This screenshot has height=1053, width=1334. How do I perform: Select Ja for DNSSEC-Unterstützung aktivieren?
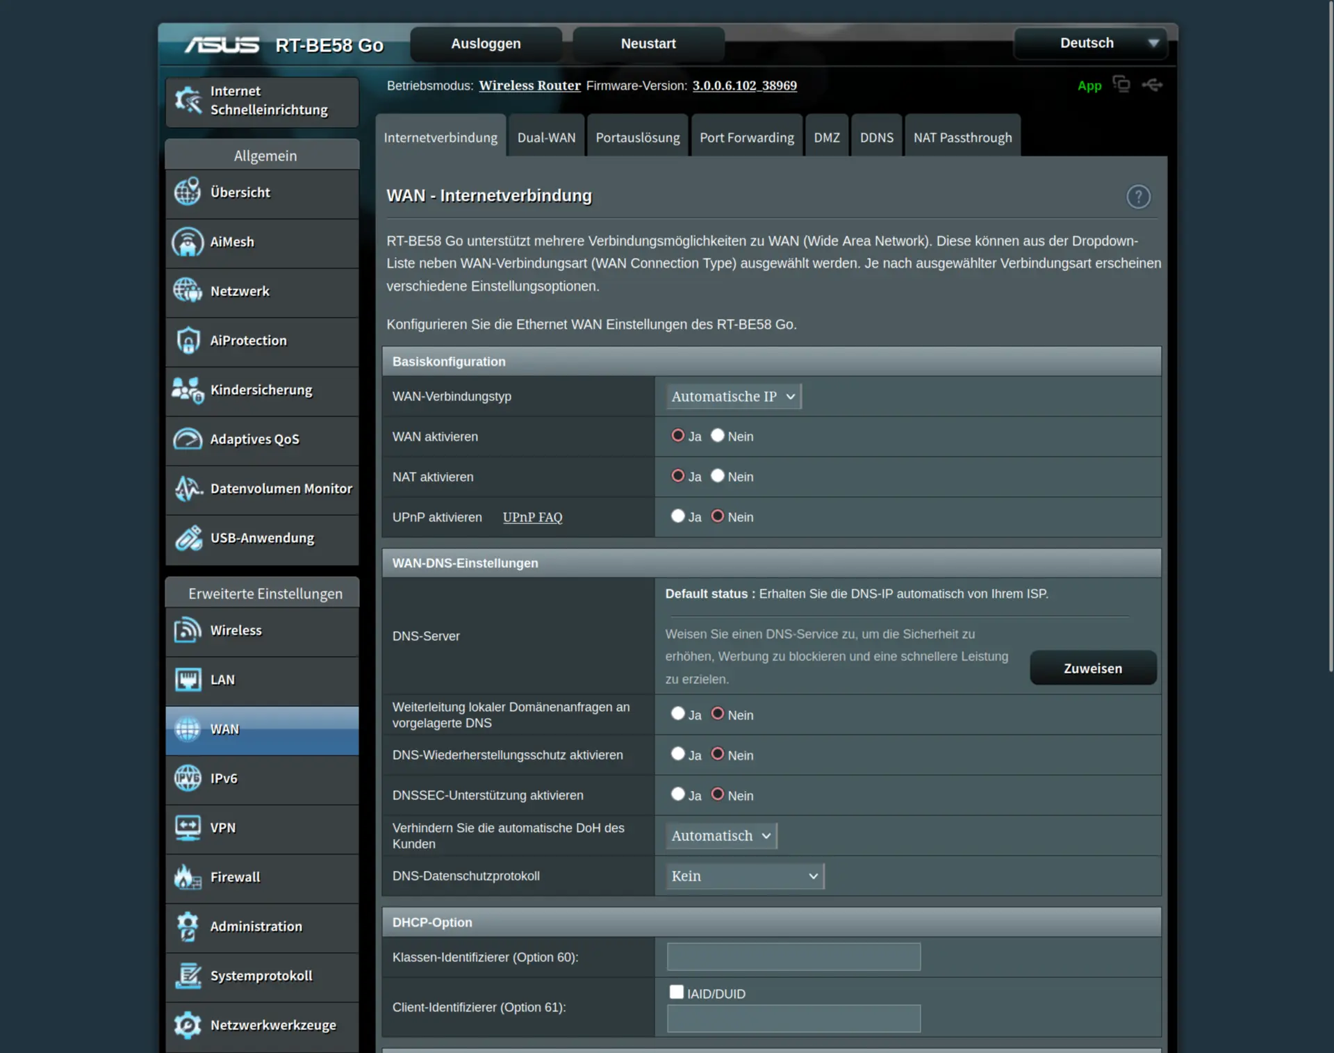[677, 794]
